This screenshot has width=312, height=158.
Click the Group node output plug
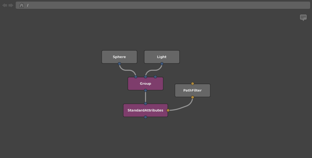145,90
